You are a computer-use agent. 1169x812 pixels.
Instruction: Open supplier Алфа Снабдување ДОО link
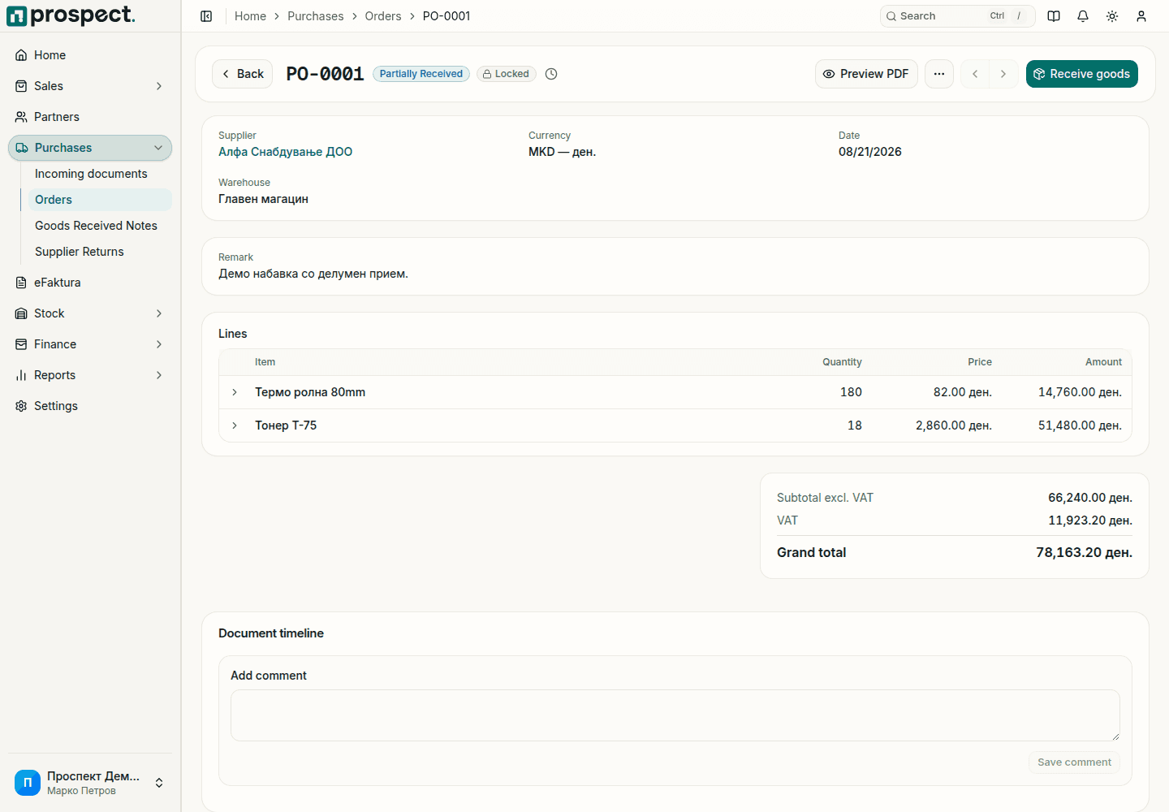point(285,152)
